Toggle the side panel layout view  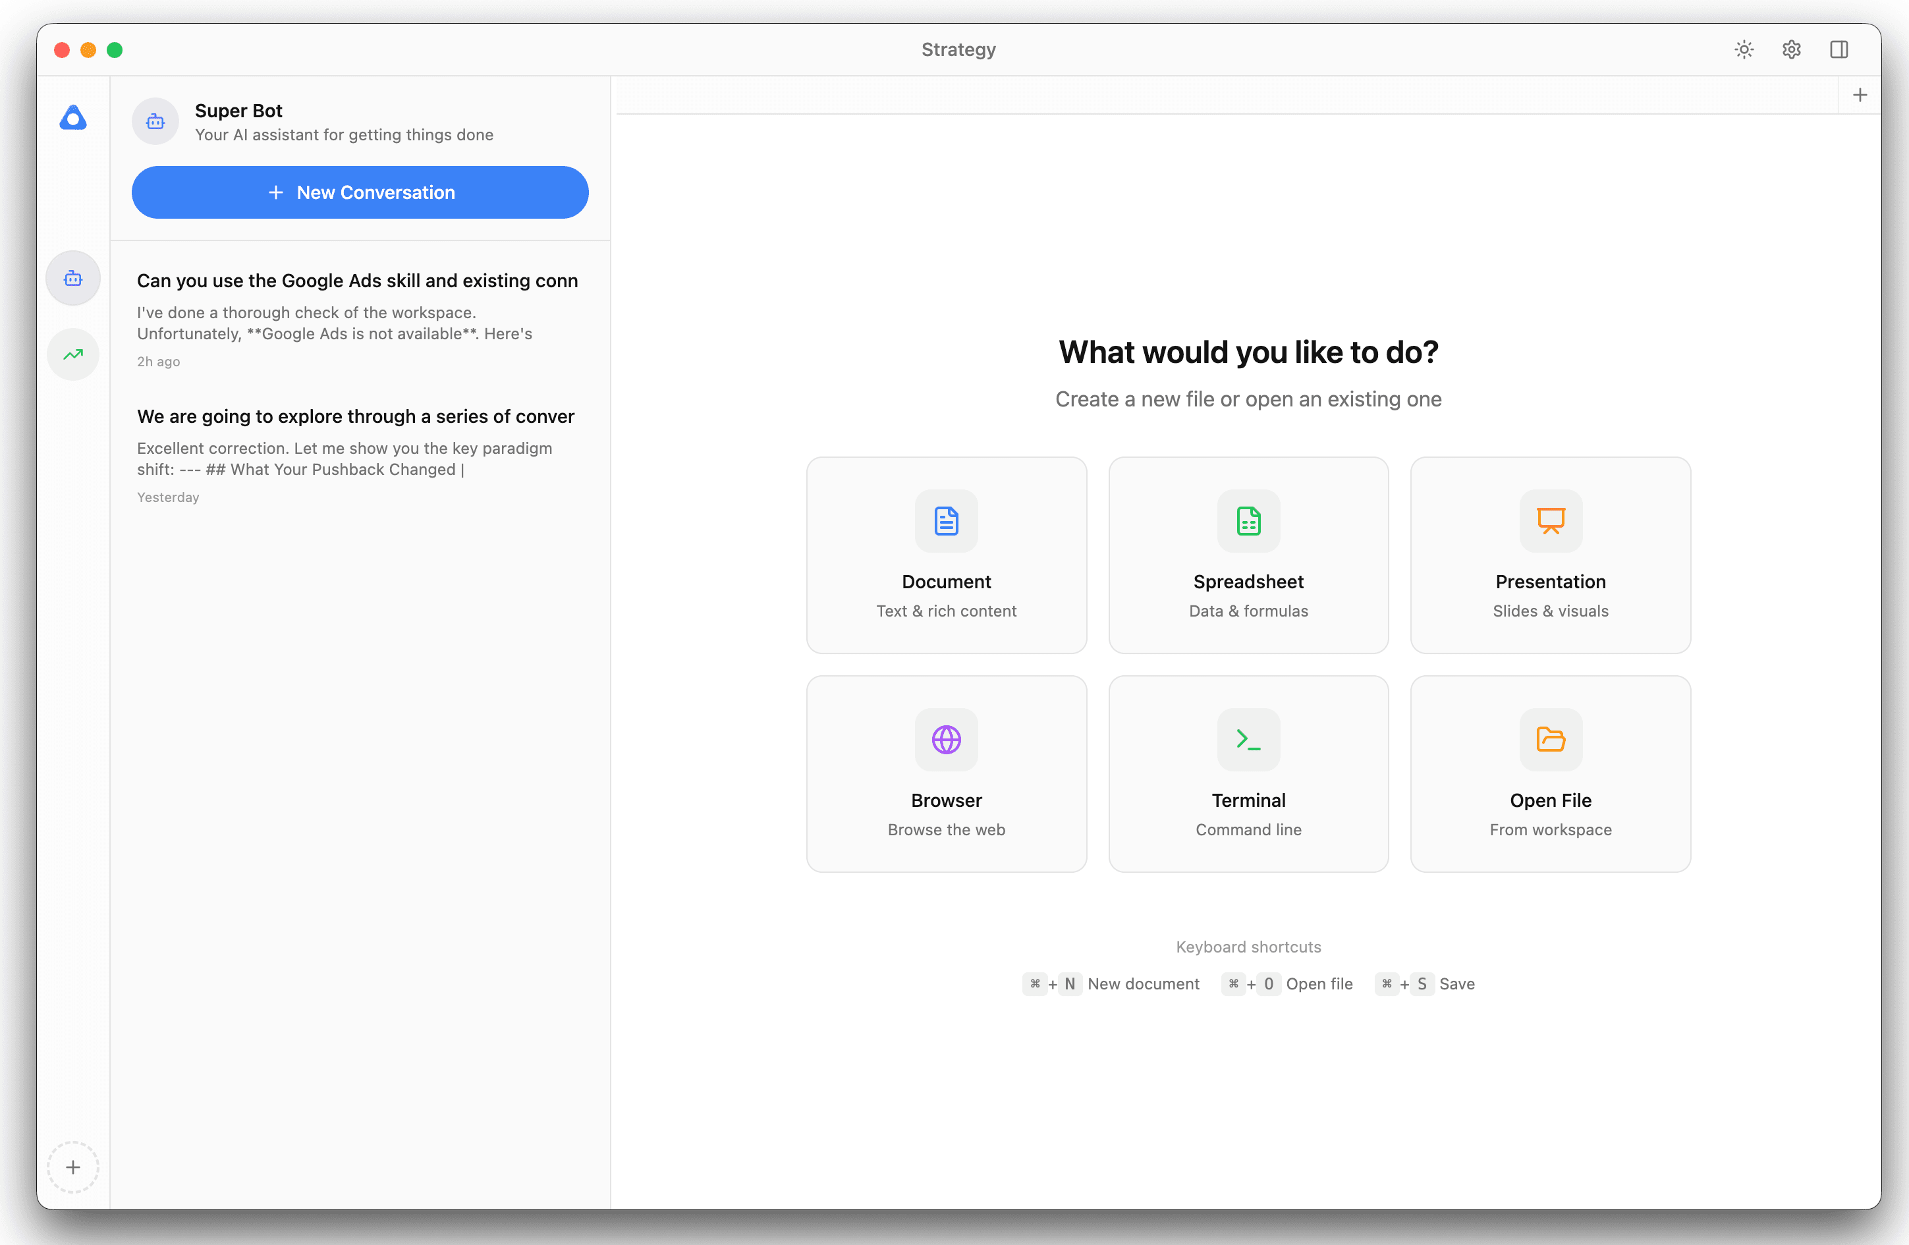click(1839, 49)
